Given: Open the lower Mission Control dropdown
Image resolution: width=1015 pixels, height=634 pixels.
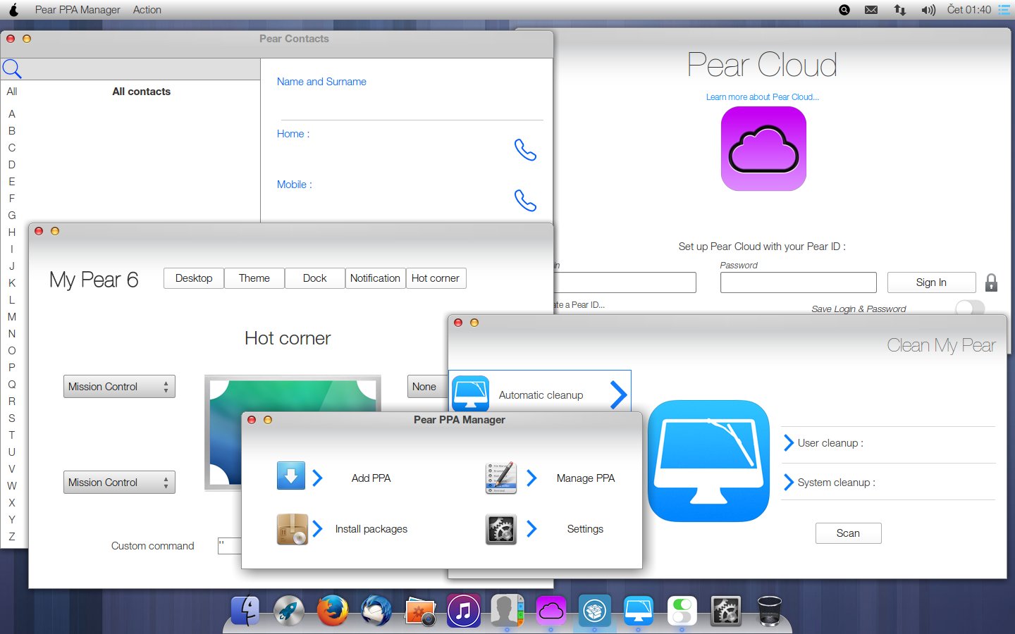Looking at the screenshot, I should click(119, 483).
